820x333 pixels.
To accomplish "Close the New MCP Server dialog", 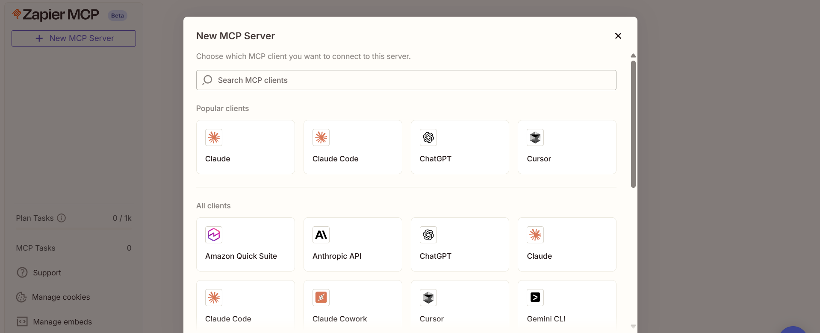I will pyautogui.click(x=618, y=36).
